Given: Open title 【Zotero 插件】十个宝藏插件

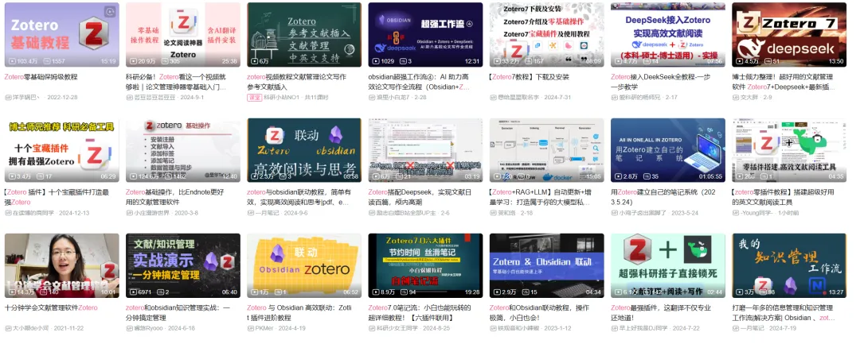Looking at the screenshot, I should pyautogui.click(x=57, y=197).
